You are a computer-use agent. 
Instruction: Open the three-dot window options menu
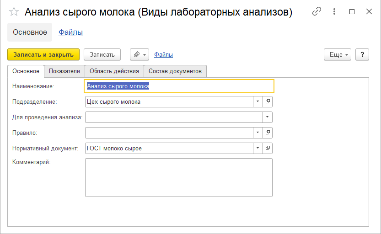335,12
